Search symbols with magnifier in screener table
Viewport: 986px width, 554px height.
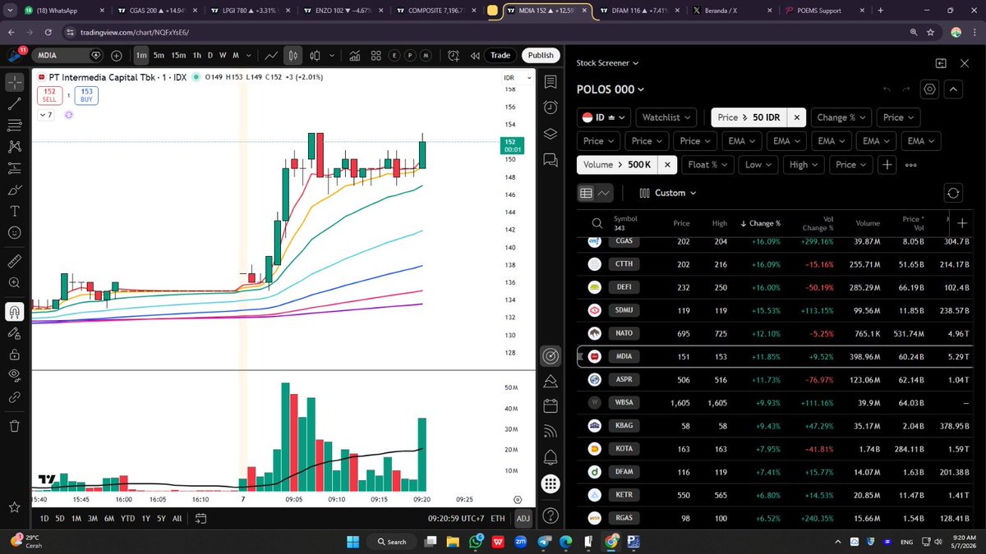pyautogui.click(x=597, y=223)
